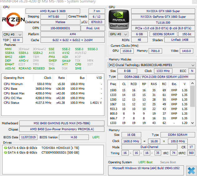Screen dimensions: 197x176
Task: Click the ECC value N field
Action: pyautogui.click(x=192, y=71)
